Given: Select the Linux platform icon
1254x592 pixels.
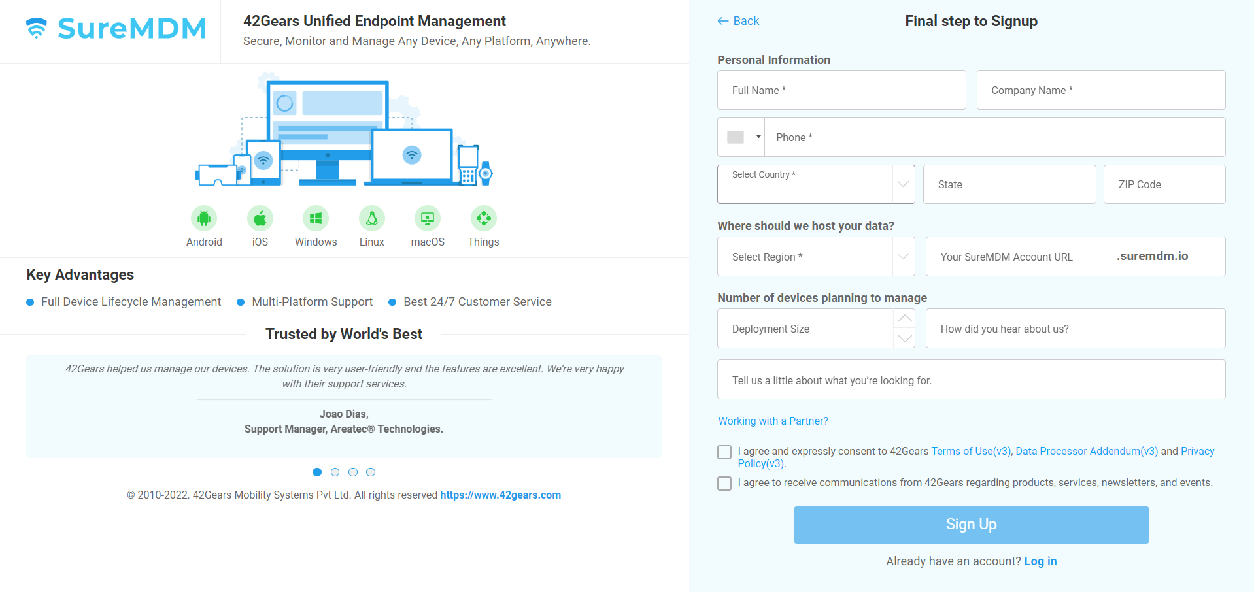Looking at the screenshot, I should pyautogui.click(x=371, y=218).
